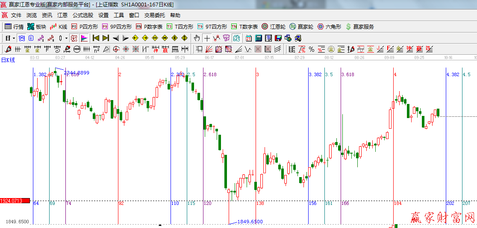Select the hand pan tool
477x228 pixels.
click(x=197, y=38)
